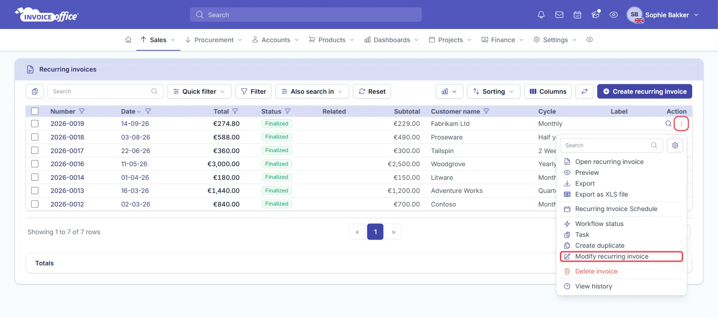Click the copy icon button beside table search
The height and width of the screenshot is (317, 718).
[35, 91]
